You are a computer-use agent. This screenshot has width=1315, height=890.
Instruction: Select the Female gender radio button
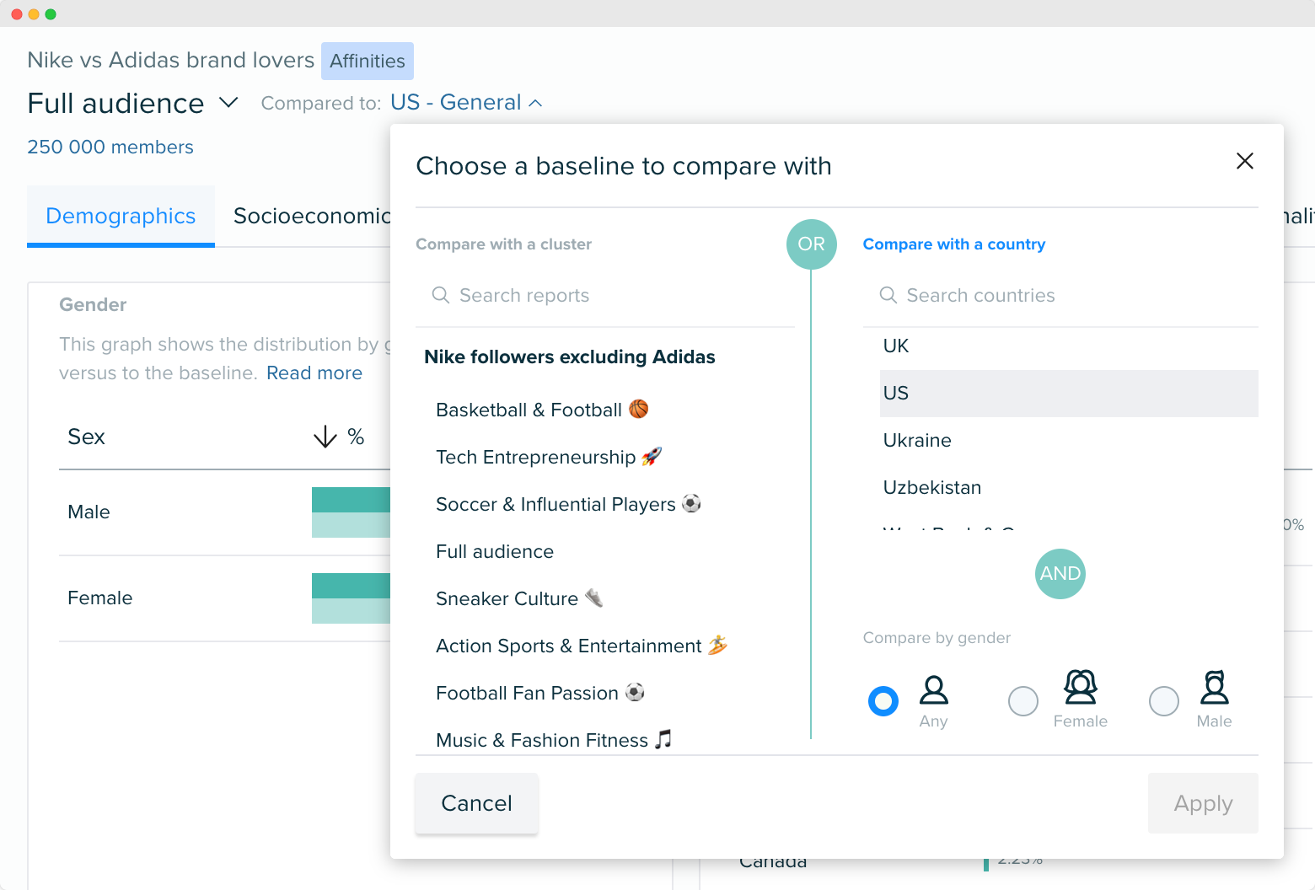coord(1023,701)
